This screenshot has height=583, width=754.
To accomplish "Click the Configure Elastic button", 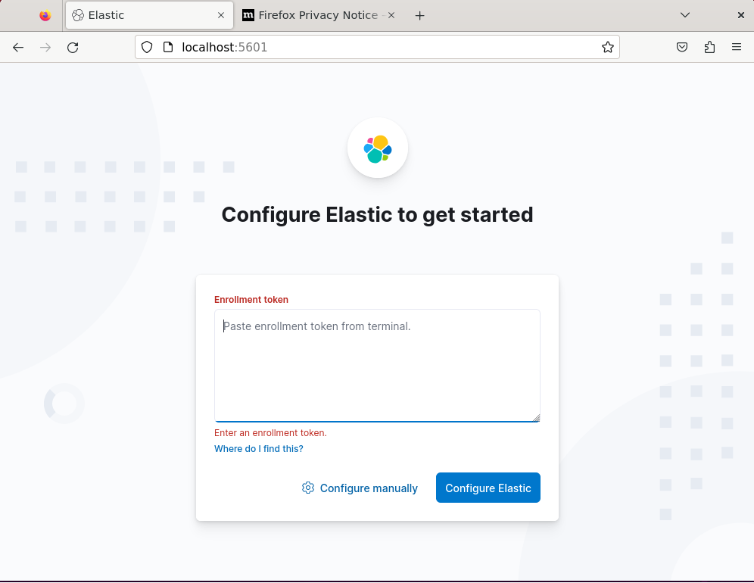I will (488, 488).
